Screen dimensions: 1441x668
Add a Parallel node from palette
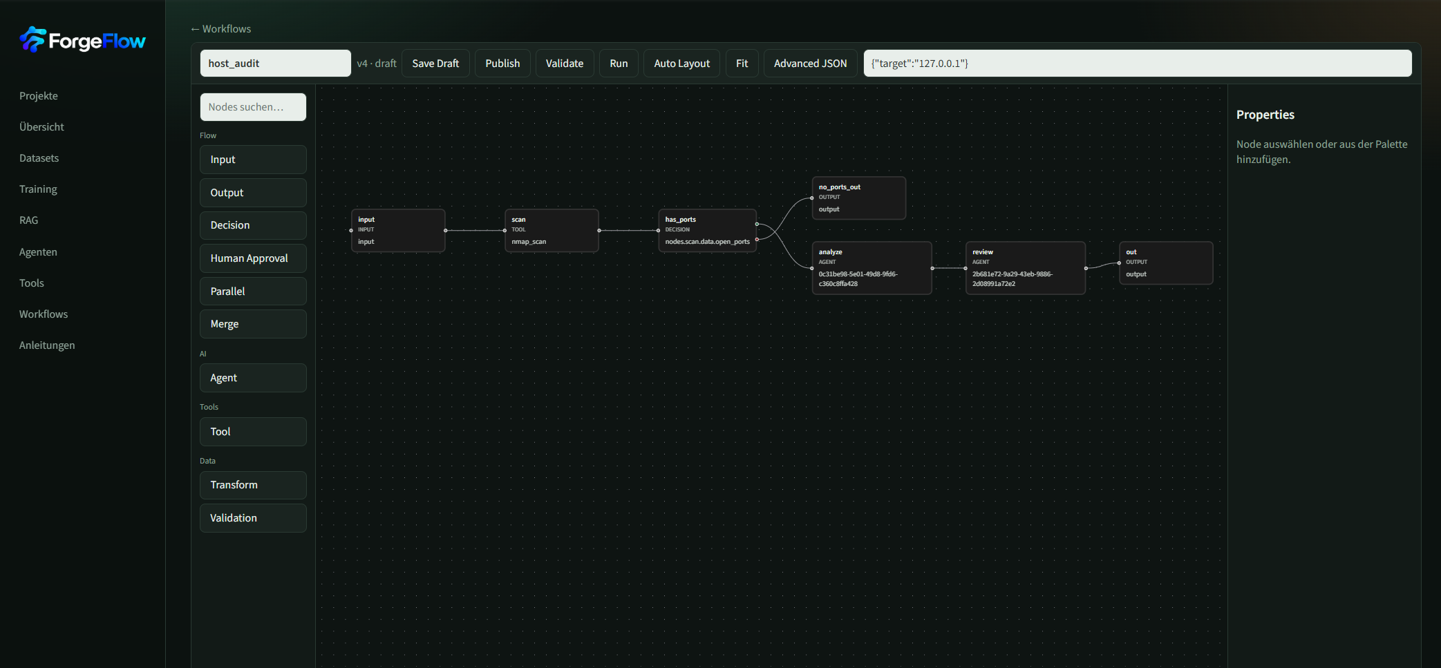tap(253, 292)
